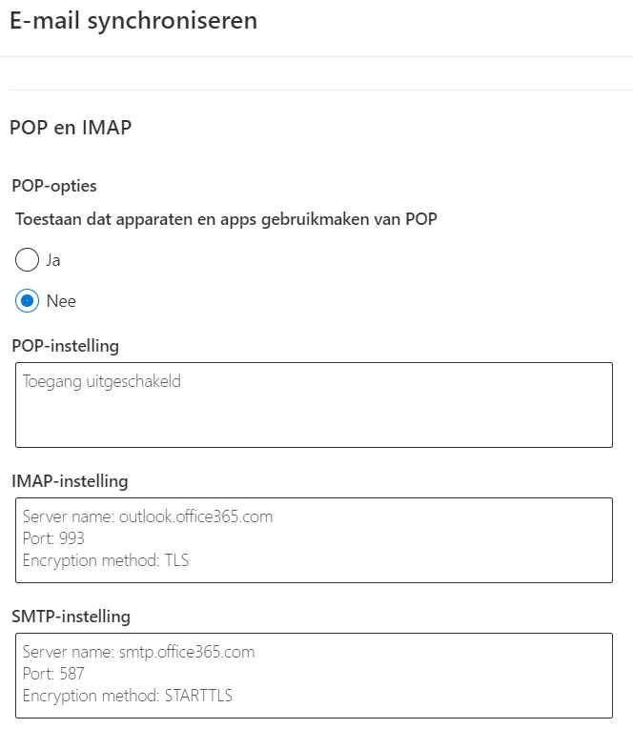The image size is (633, 749).
Task: Click the Encryption method: TLS line
Action: [106, 560]
